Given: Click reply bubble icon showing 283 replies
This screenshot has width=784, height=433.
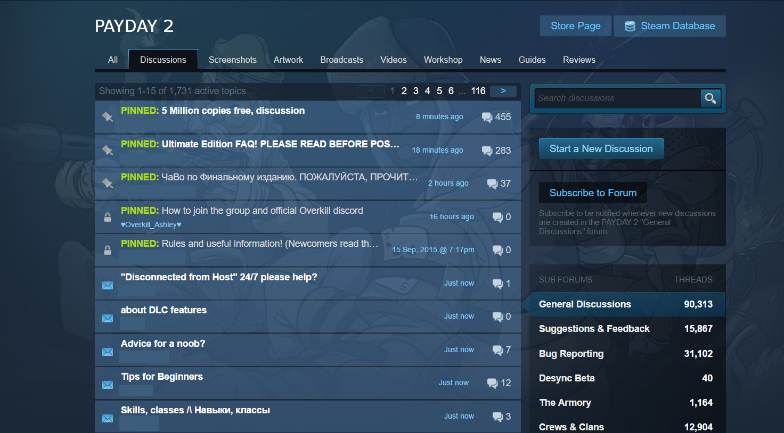Looking at the screenshot, I should (487, 151).
